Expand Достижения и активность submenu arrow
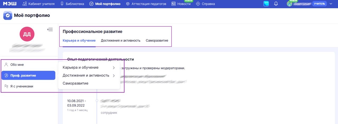Screen dimensions: 338x124 (x=114, y=76)
